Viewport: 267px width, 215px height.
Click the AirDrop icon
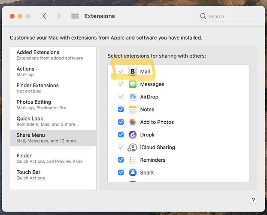133,97
